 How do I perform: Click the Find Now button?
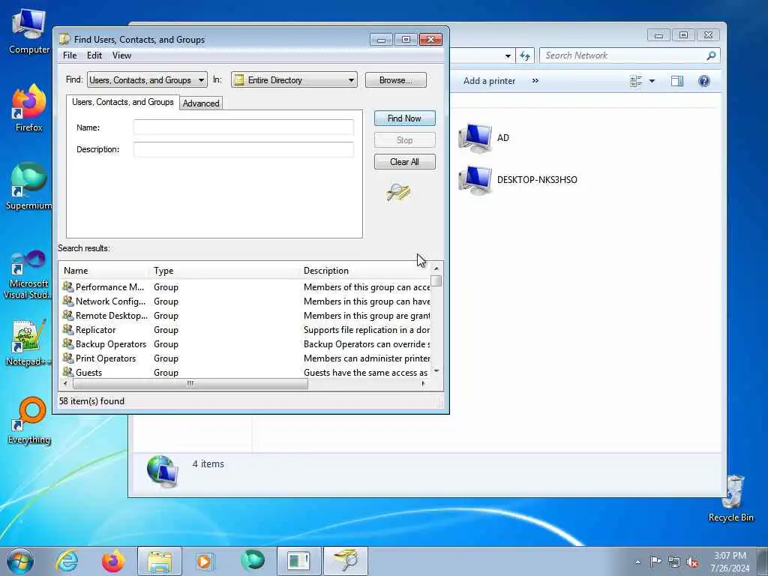point(404,118)
